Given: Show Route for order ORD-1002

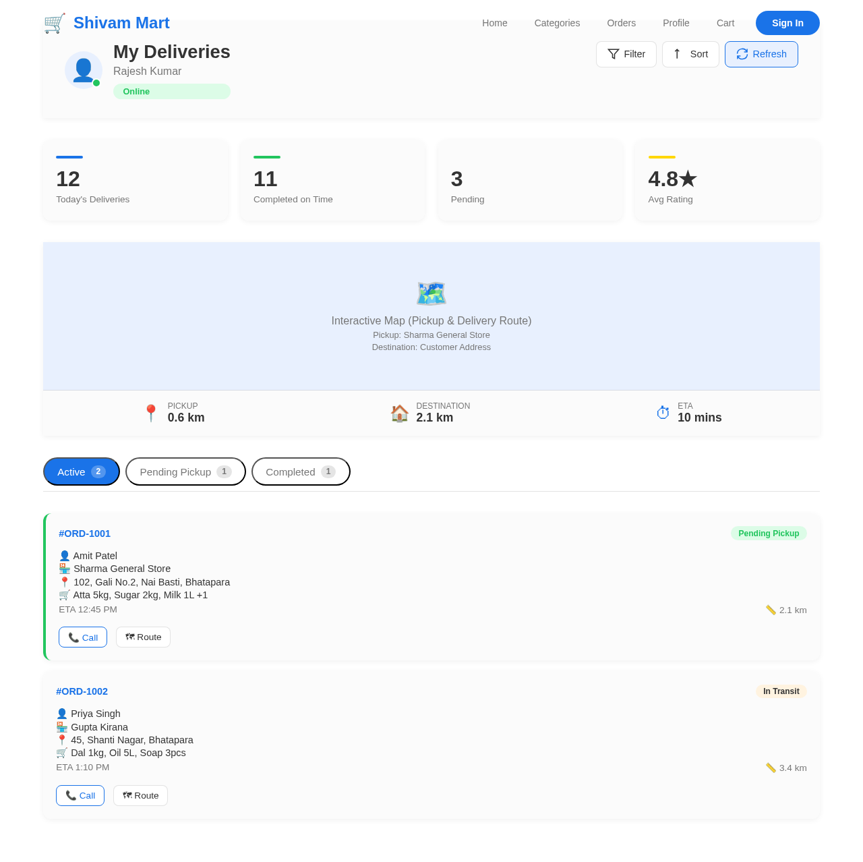Looking at the screenshot, I should tap(140, 795).
